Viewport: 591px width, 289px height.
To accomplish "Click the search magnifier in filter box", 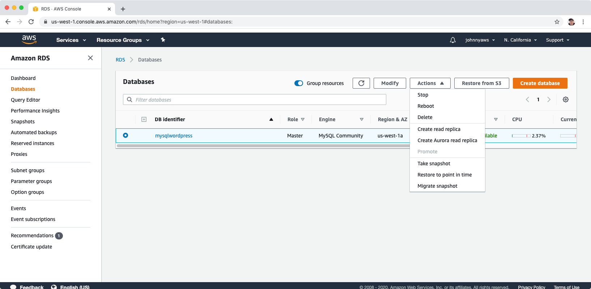I will click(129, 99).
